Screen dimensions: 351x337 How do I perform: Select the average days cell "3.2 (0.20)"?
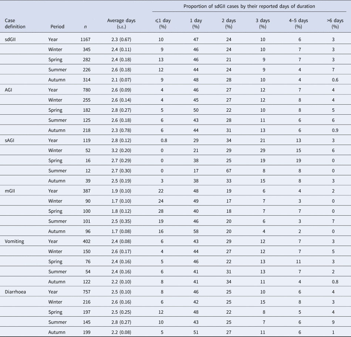tap(119, 151)
